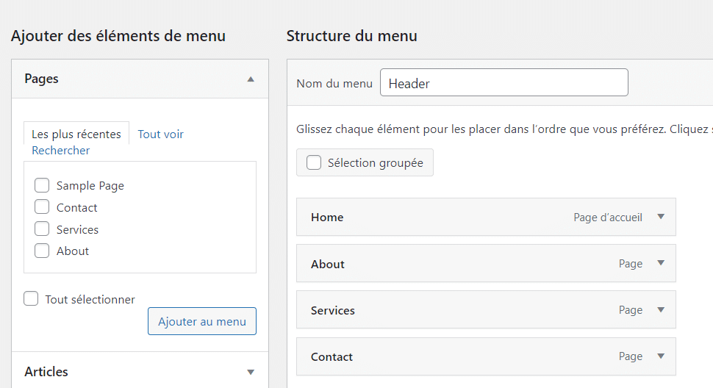Click the Pages panel heading
The height and width of the screenshot is (388, 713).
42,79
